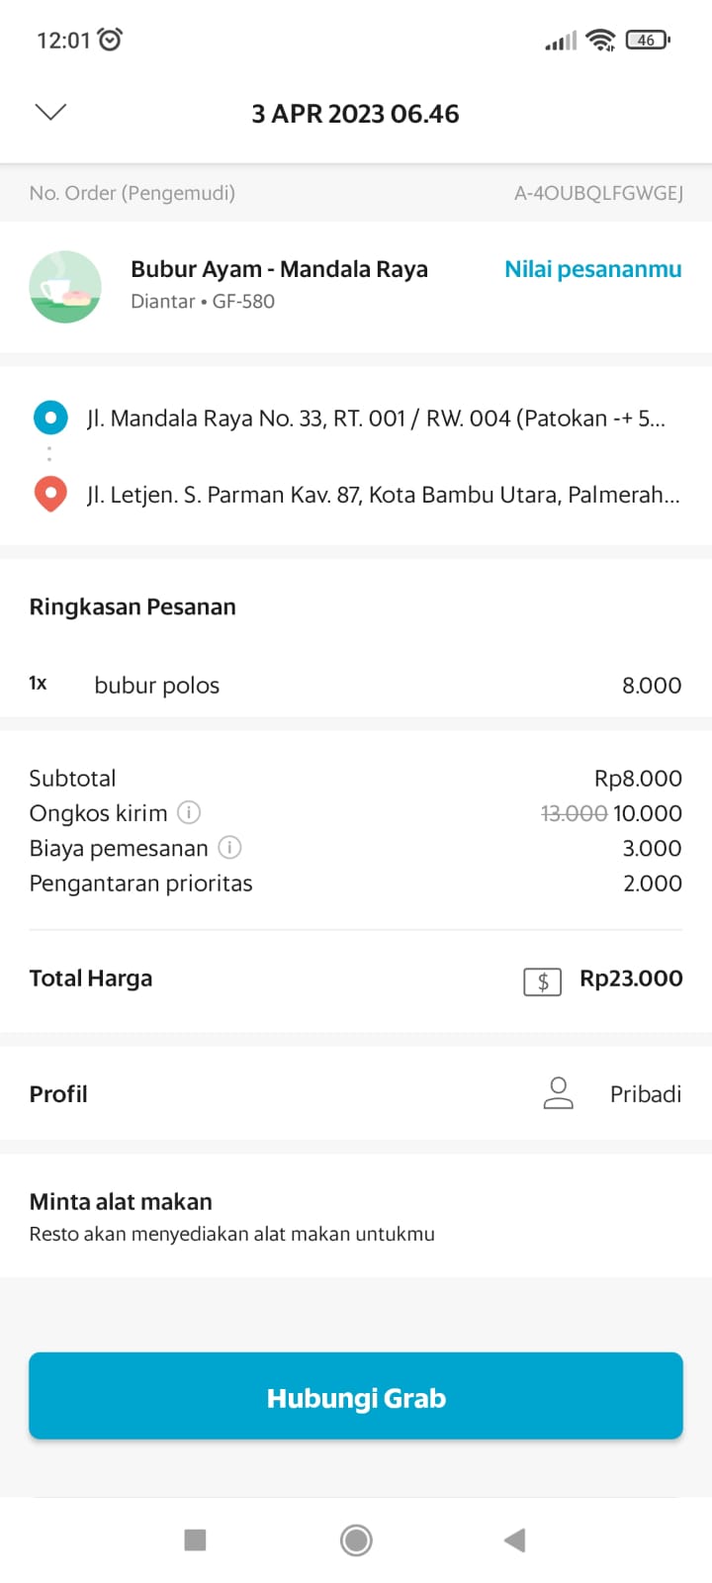Select the Jl. Mandala Raya pickup address
This screenshot has height=1583, width=712.
[376, 419]
